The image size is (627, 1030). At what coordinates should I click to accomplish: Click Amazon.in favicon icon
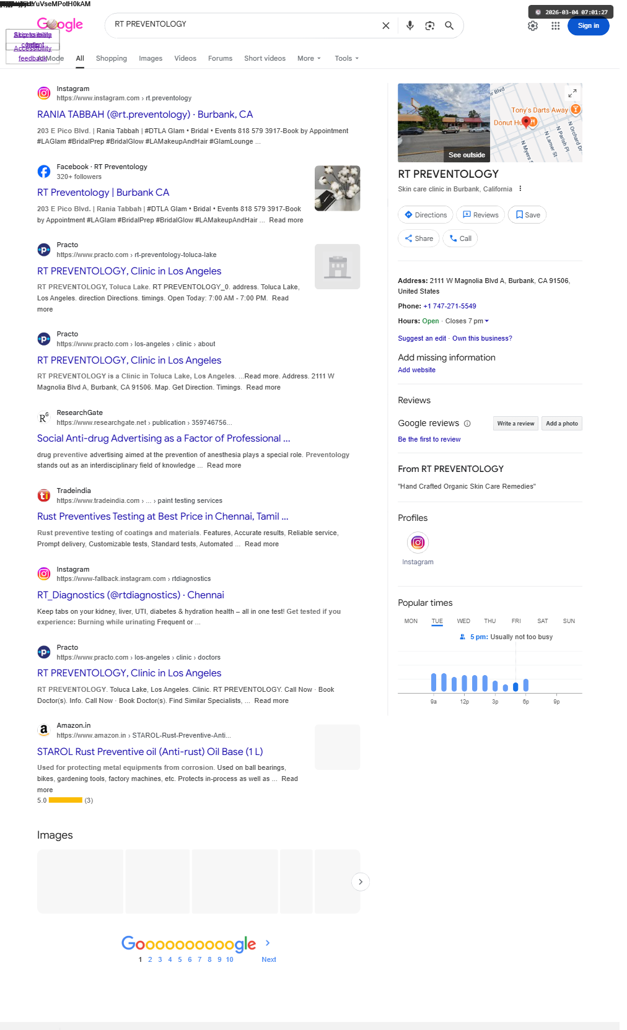pos(44,730)
